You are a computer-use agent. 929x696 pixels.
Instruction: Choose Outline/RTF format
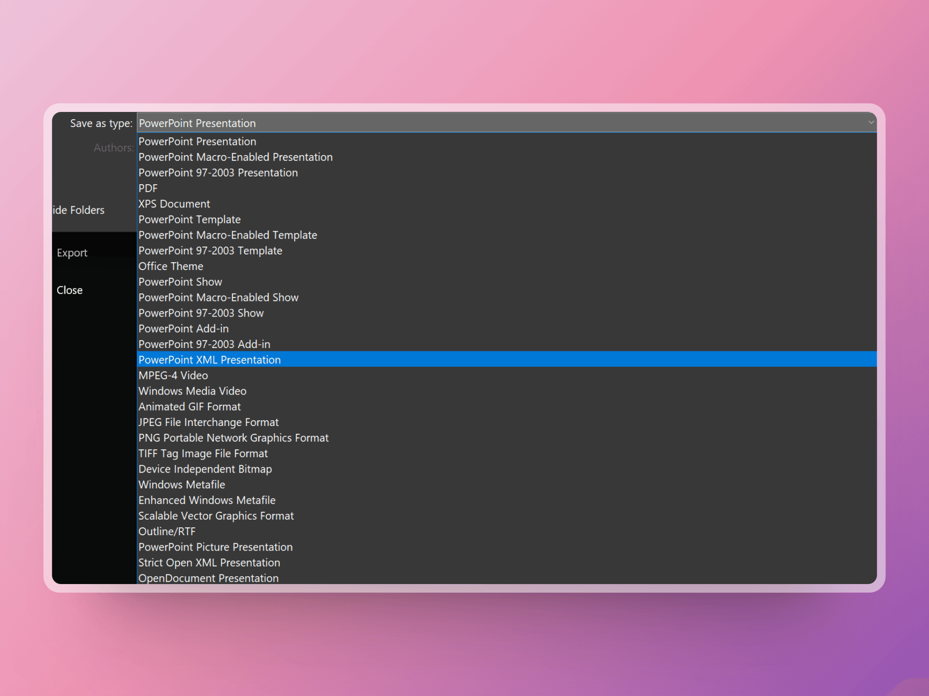[x=506, y=531]
